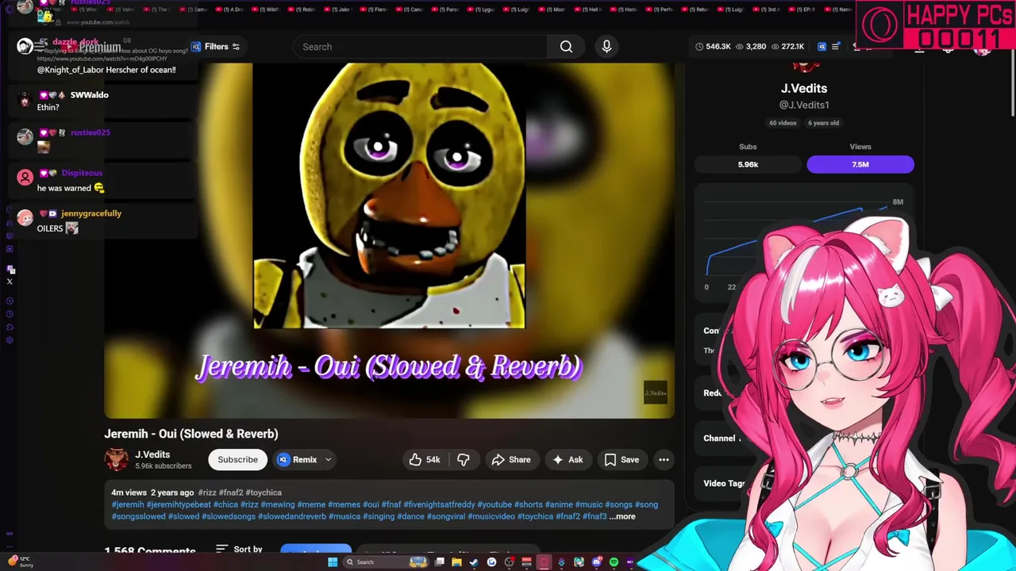Screen dimensions: 1016x571
Task: Open the YouTube search magnifier button
Action: pyautogui.click(x=566, y=47)
